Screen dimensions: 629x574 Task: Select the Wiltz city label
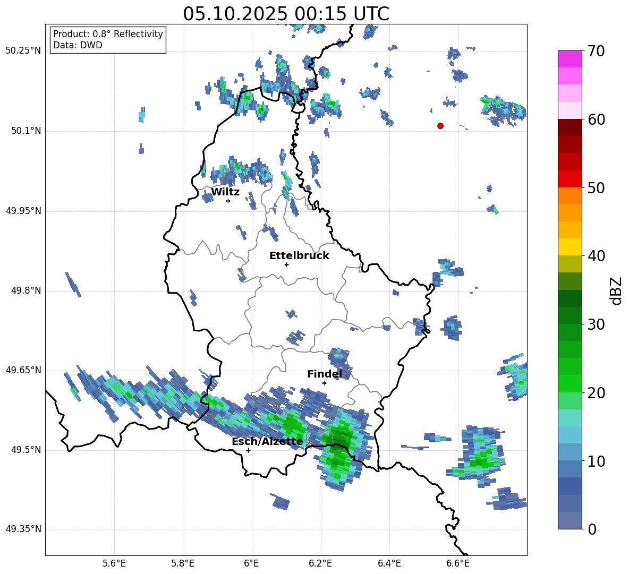[225, 192]
